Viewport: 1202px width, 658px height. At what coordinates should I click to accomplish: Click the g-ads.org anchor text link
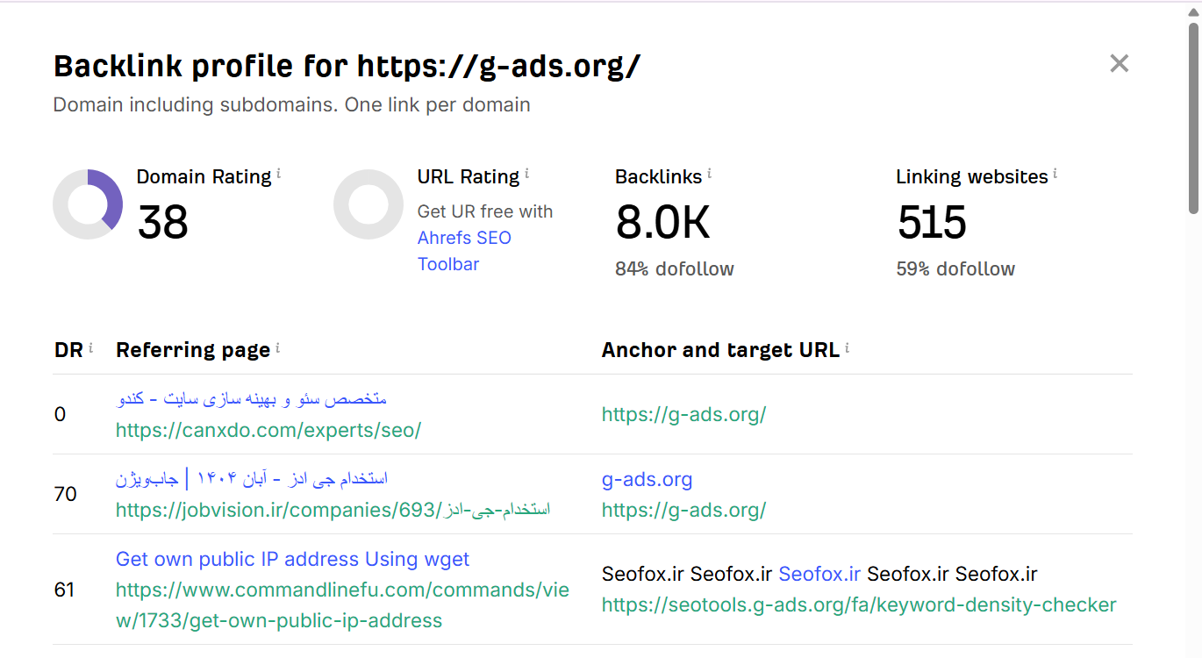[x=647, y=479]
